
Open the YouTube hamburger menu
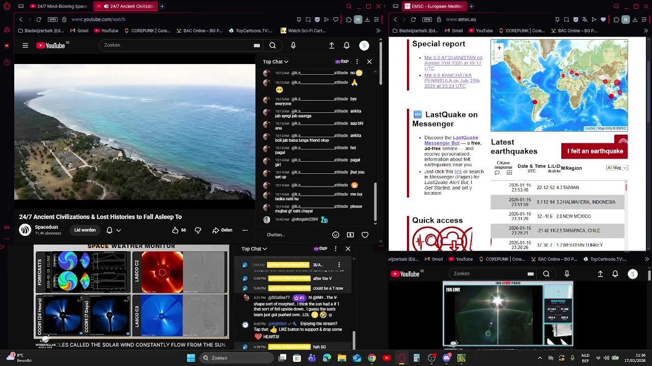pos(25,45)
